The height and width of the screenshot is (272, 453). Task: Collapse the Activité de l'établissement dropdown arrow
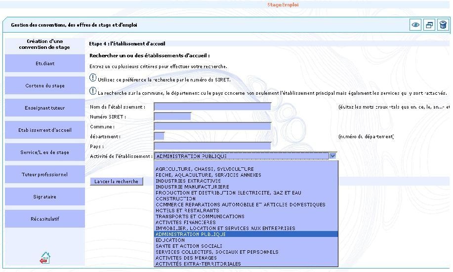tap(332, 156)
